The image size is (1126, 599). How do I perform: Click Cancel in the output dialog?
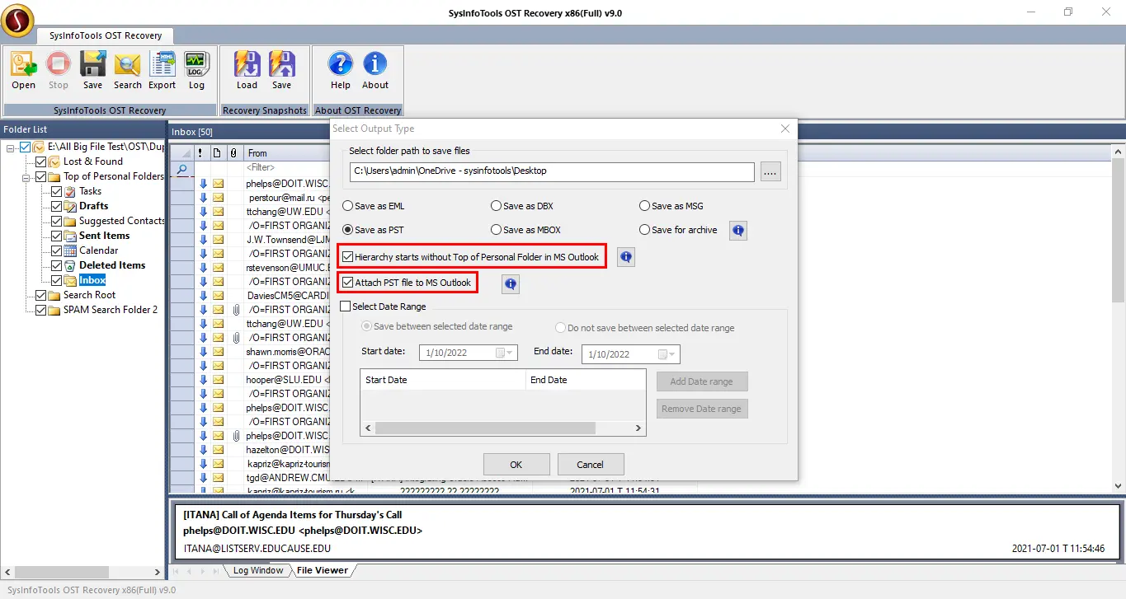(591, 464)
